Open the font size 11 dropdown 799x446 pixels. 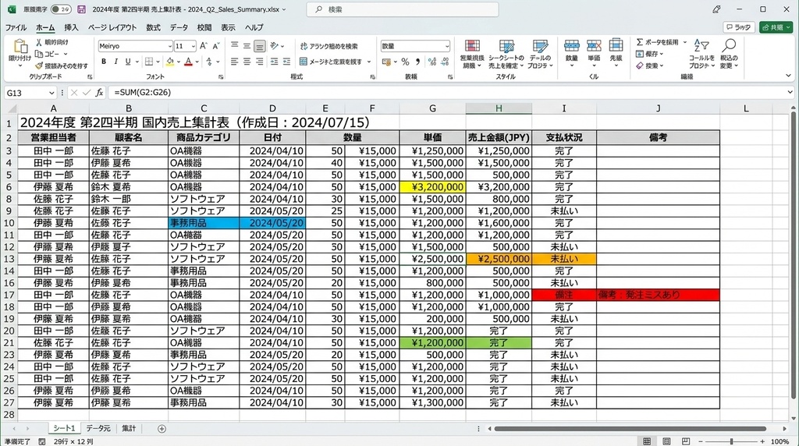point(194,46)
